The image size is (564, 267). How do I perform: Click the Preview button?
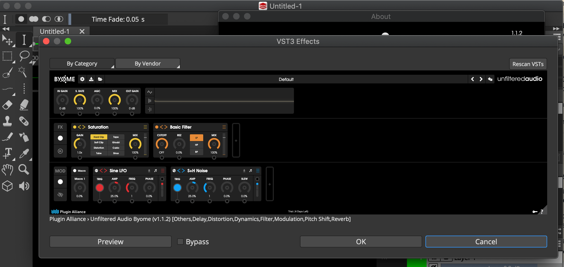[111, 242]
